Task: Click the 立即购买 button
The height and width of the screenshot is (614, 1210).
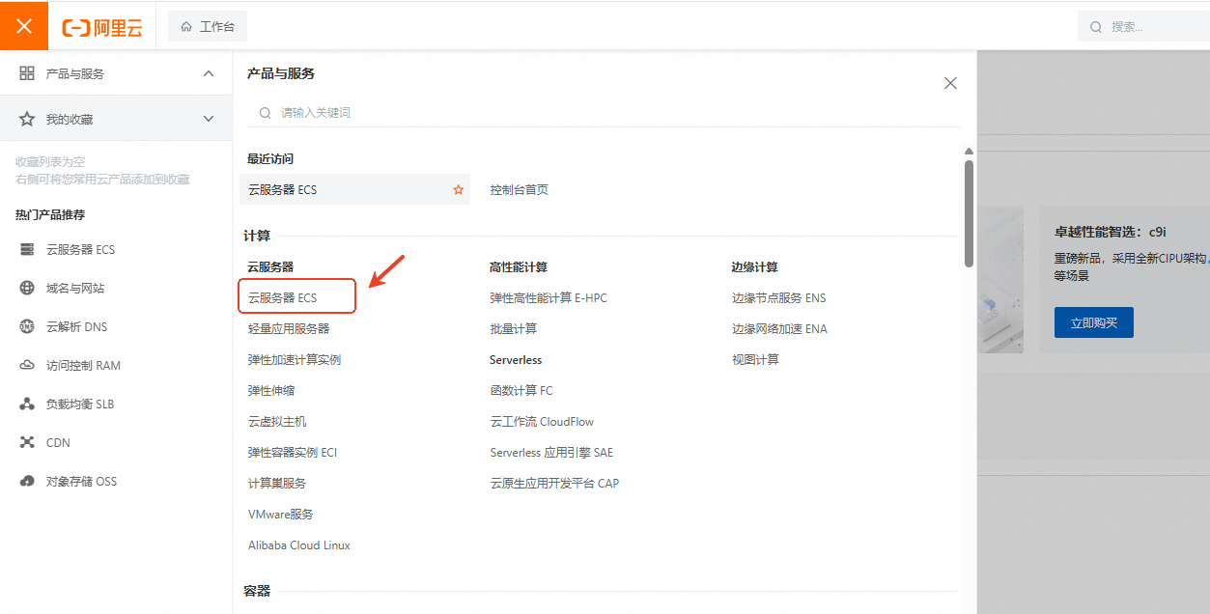Action: pos(1094,322)
